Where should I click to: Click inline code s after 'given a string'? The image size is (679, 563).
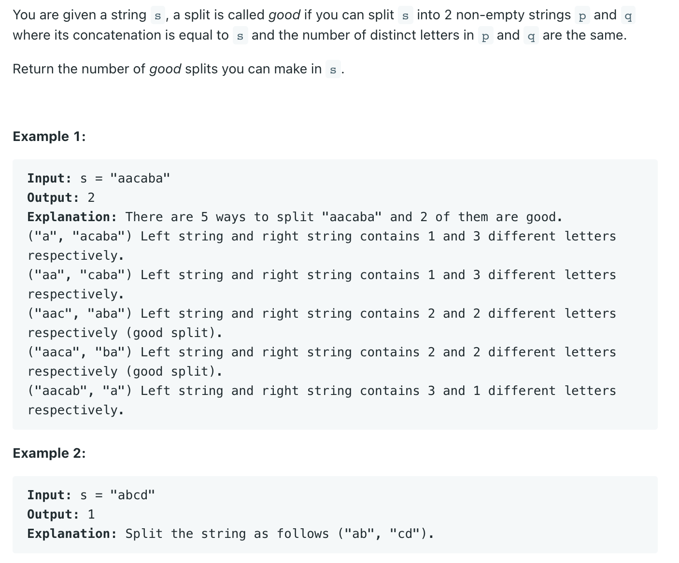click(x=157, y=16)
